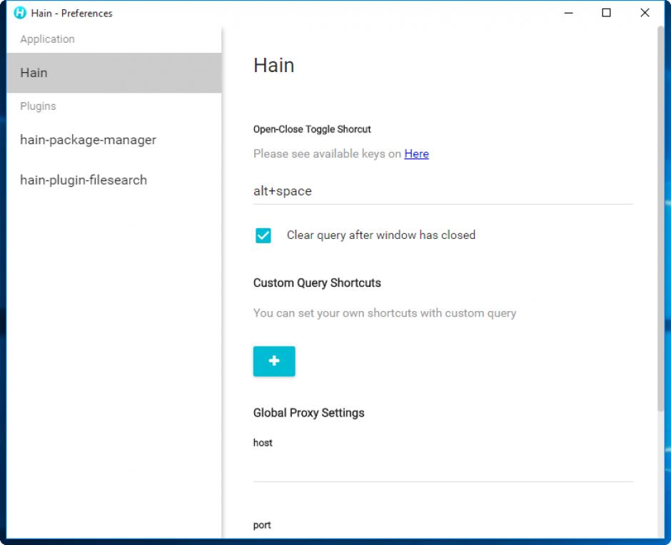Click the Hain page title heading
Image resolution: width=671 pixels, height=545 pixels.
274,66
